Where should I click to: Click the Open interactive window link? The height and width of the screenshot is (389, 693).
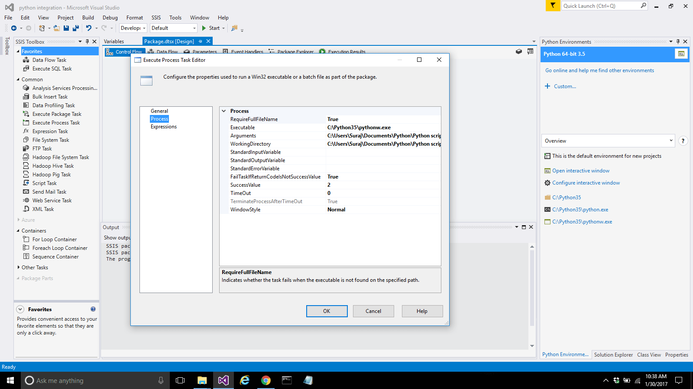(x=581, y=171)
